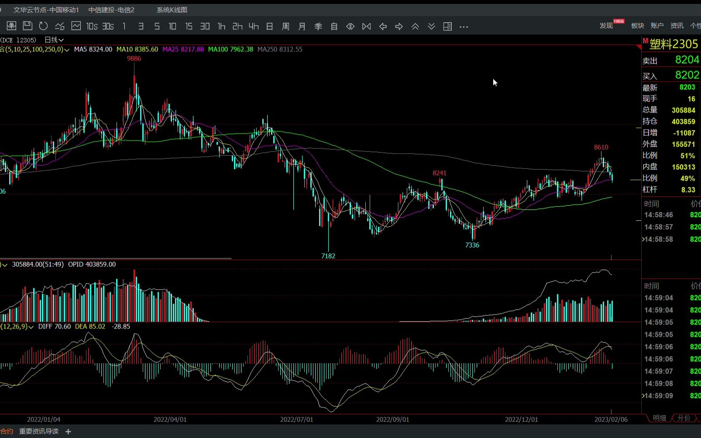The width and height of the screenshot is (701, 438).
Task: Click the order ticket (单) icon
Action: click(x=11, y=26)
